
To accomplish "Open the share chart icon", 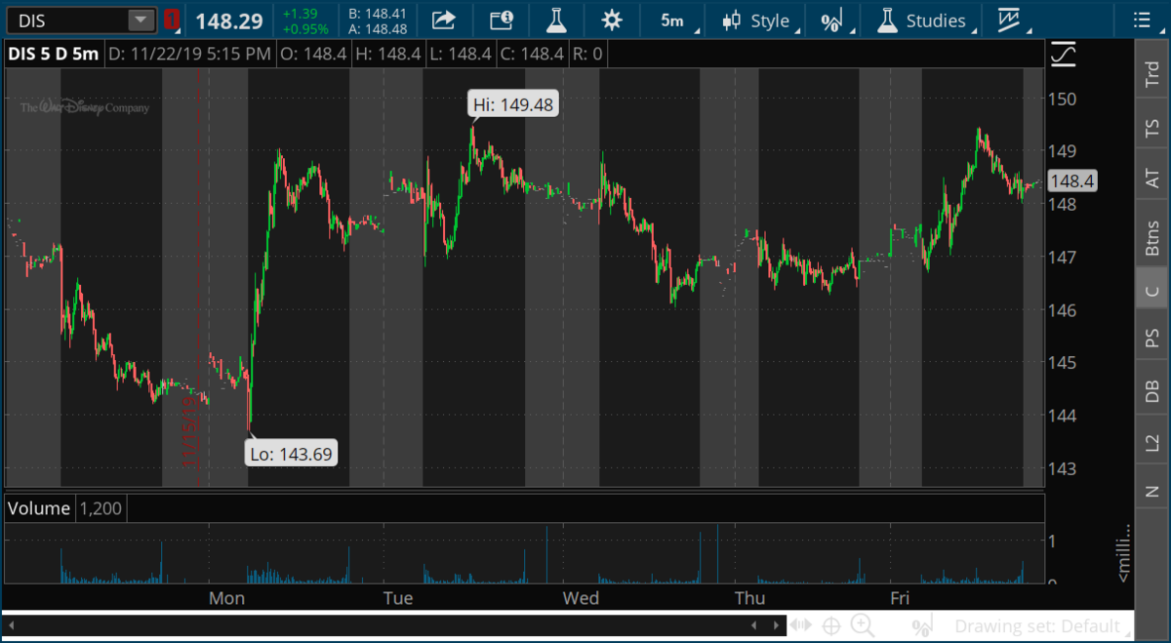I will (x=444, y=20).
